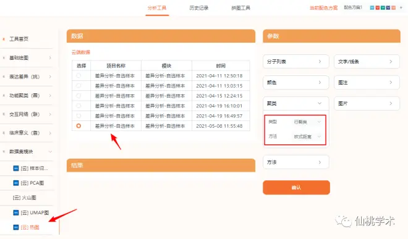Click the dark blue swatch in the color scheme
The image size is (408, 239).
(x=388, y=8)
